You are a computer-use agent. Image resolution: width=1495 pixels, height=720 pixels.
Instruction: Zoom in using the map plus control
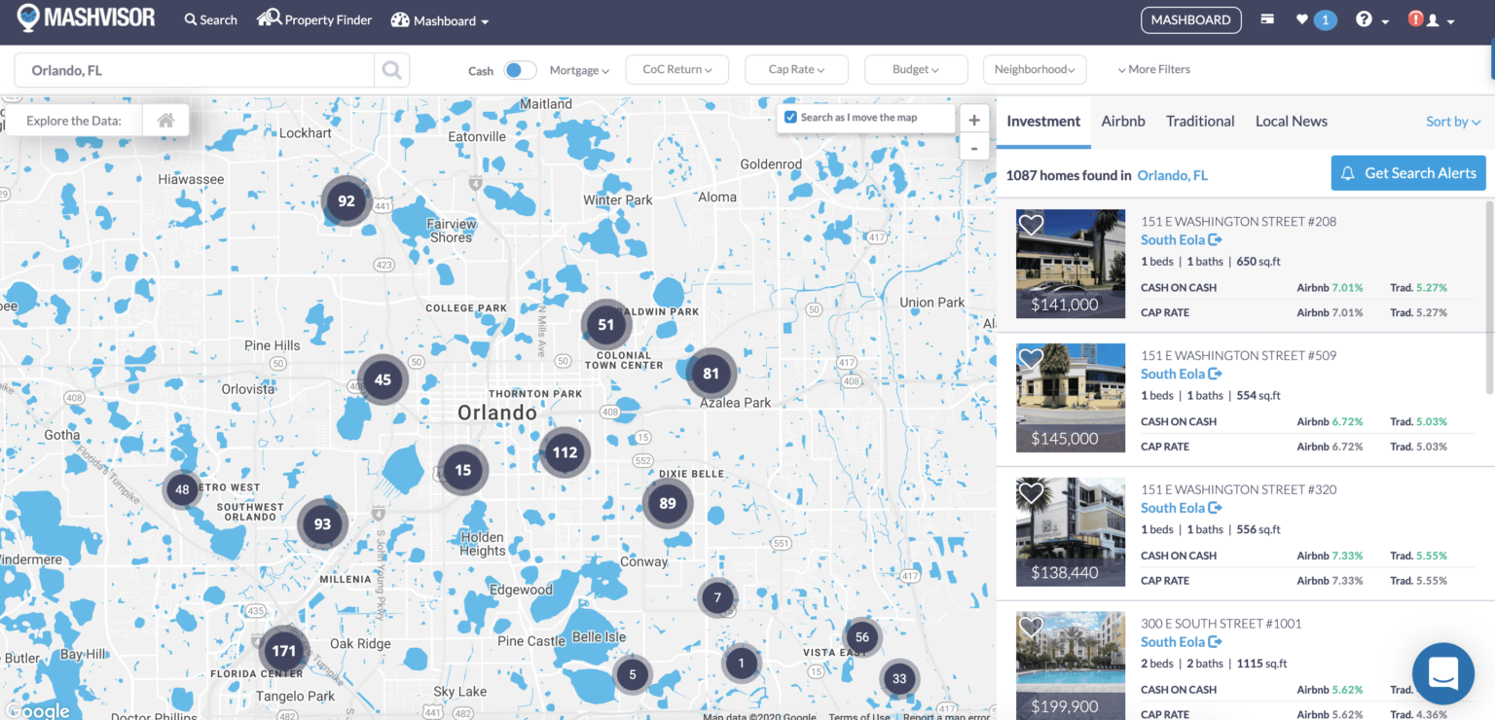(974, 119)
